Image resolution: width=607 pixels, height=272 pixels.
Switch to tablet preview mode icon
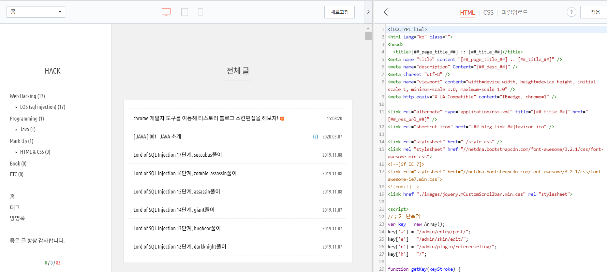pos(185,12)
